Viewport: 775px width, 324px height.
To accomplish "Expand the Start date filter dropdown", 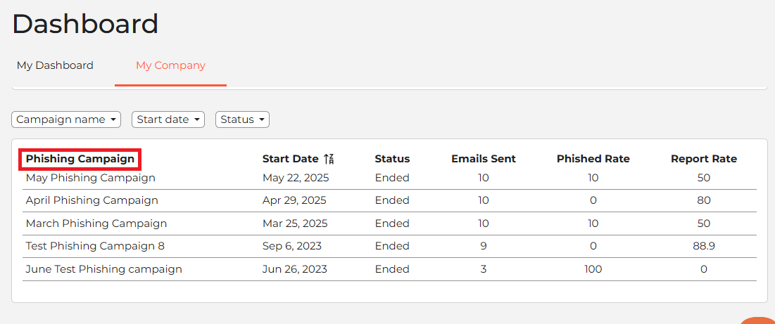I will point(168,119).
